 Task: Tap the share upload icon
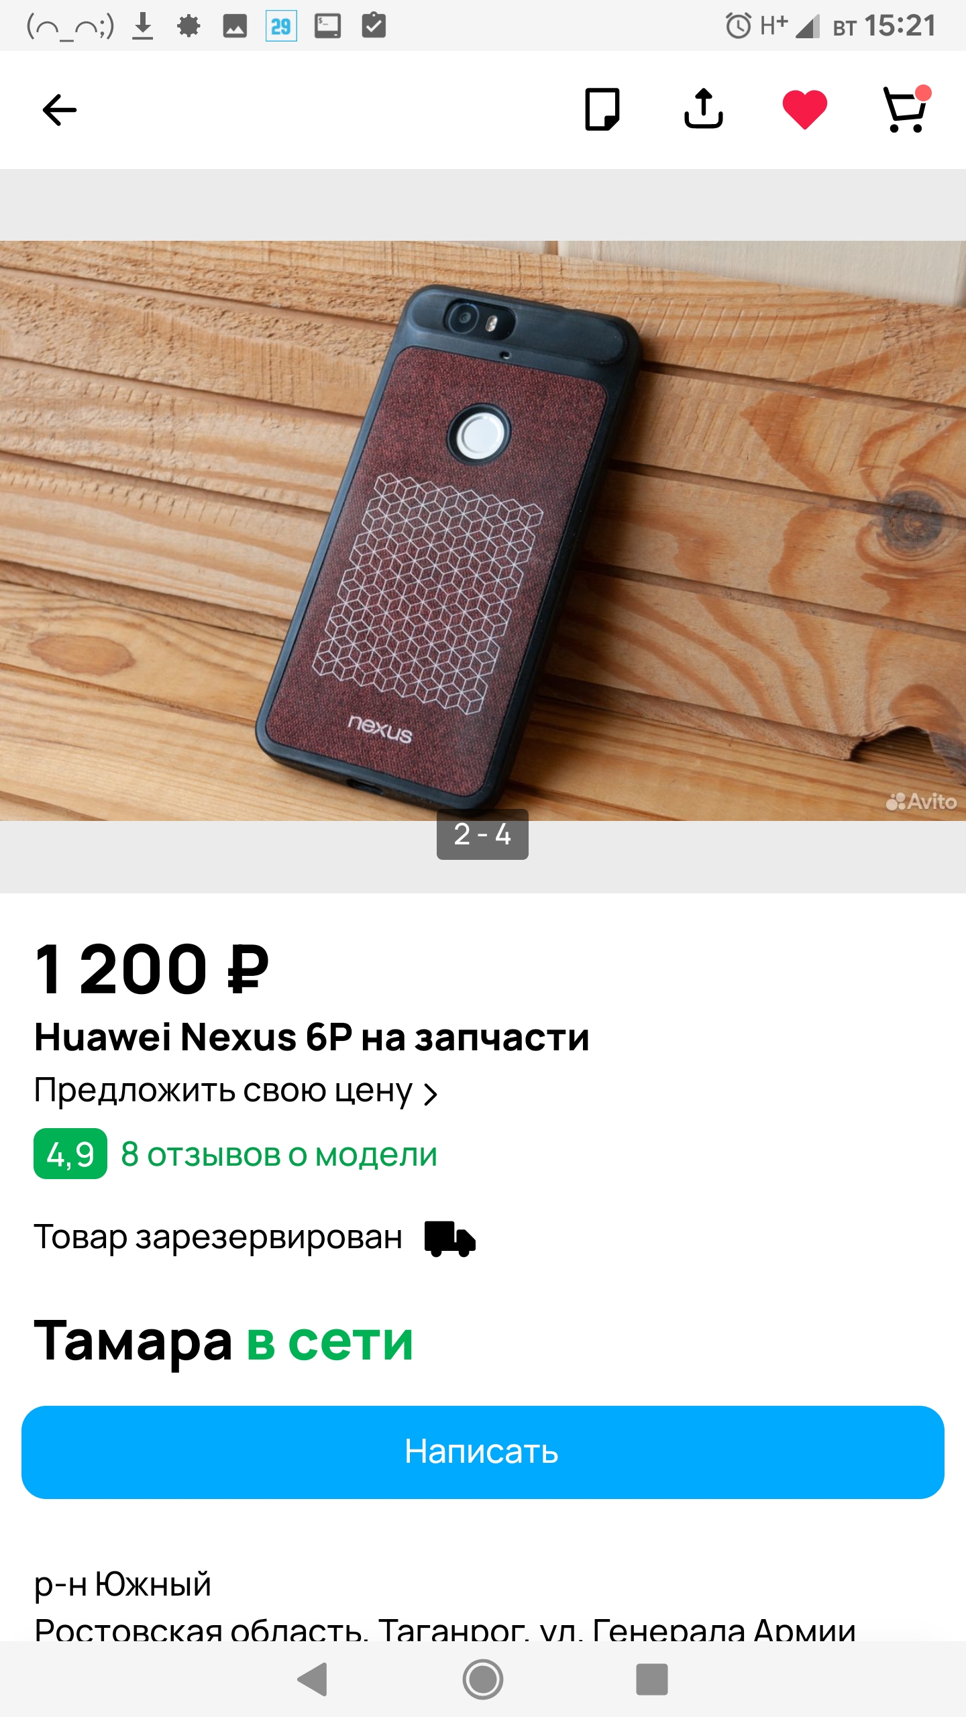[703, 109]
